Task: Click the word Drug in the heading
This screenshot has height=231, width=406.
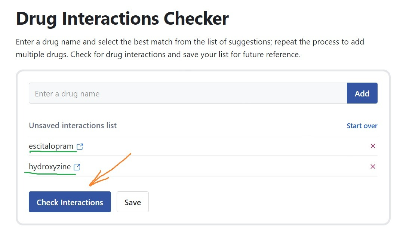Action: (x=37, y=19)
